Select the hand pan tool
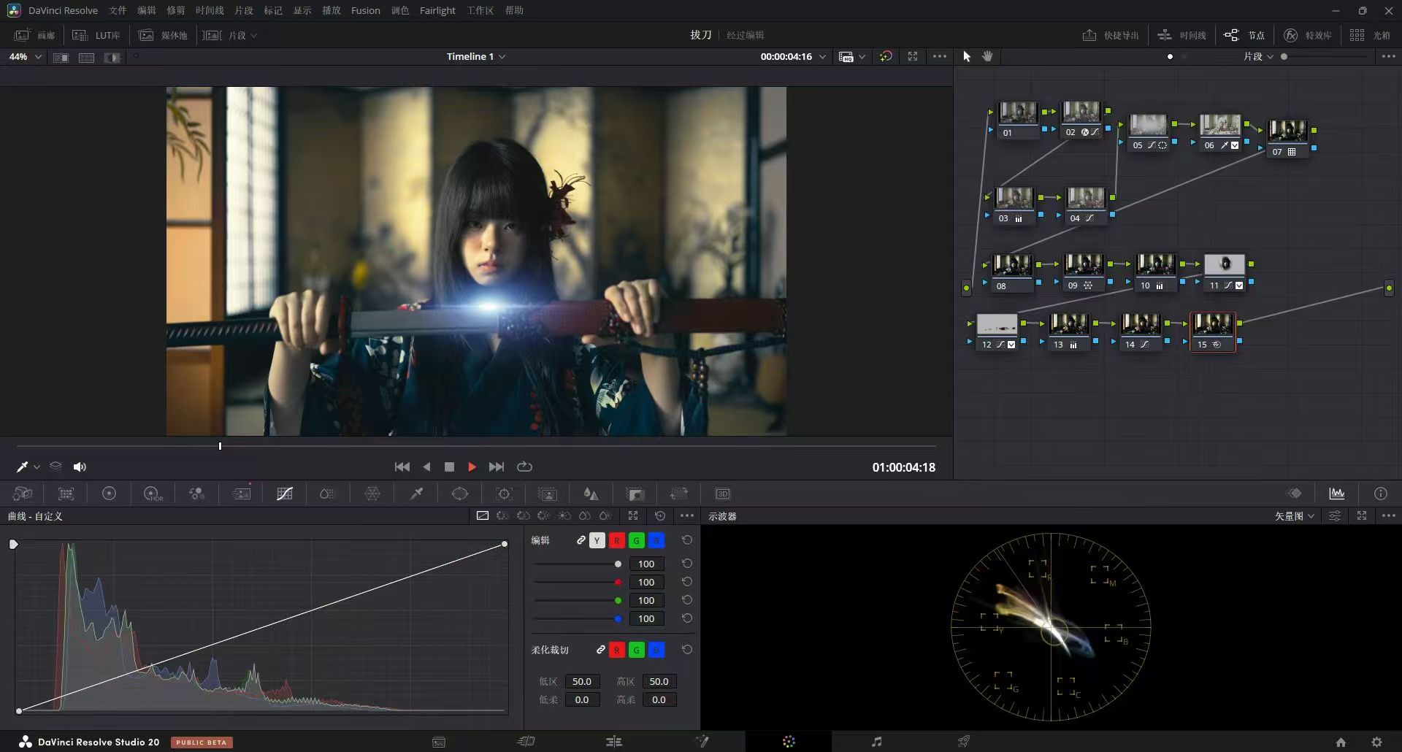1402x752 pixels. coord(987,56)
